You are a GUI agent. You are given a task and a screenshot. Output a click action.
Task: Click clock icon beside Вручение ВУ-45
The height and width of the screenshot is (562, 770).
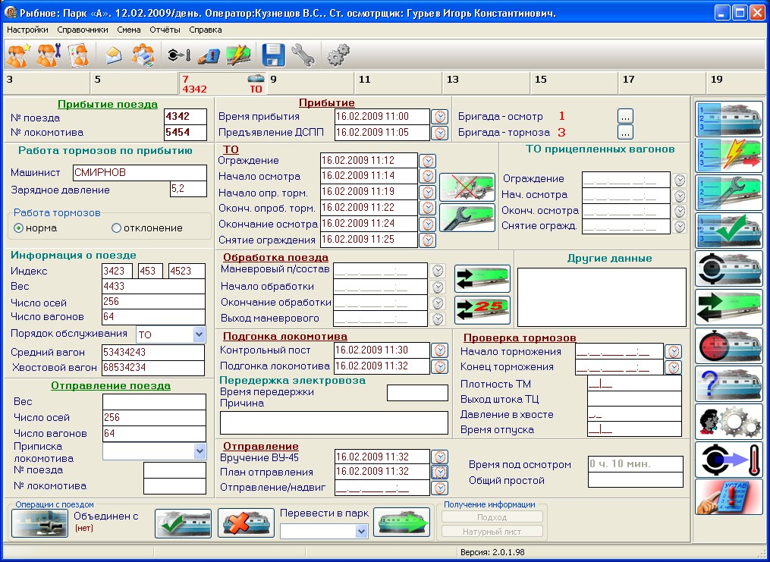pyautogui.click(x=441, y=457)
